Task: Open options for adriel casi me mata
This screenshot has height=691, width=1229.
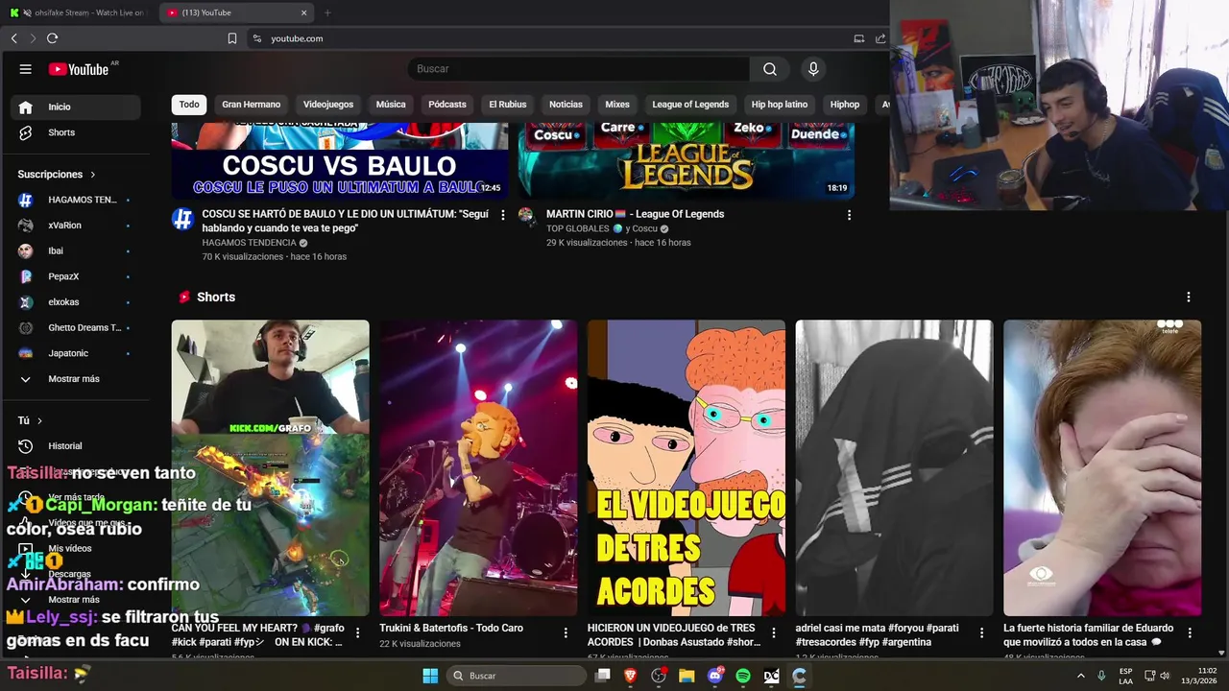Action: [981, 632]
